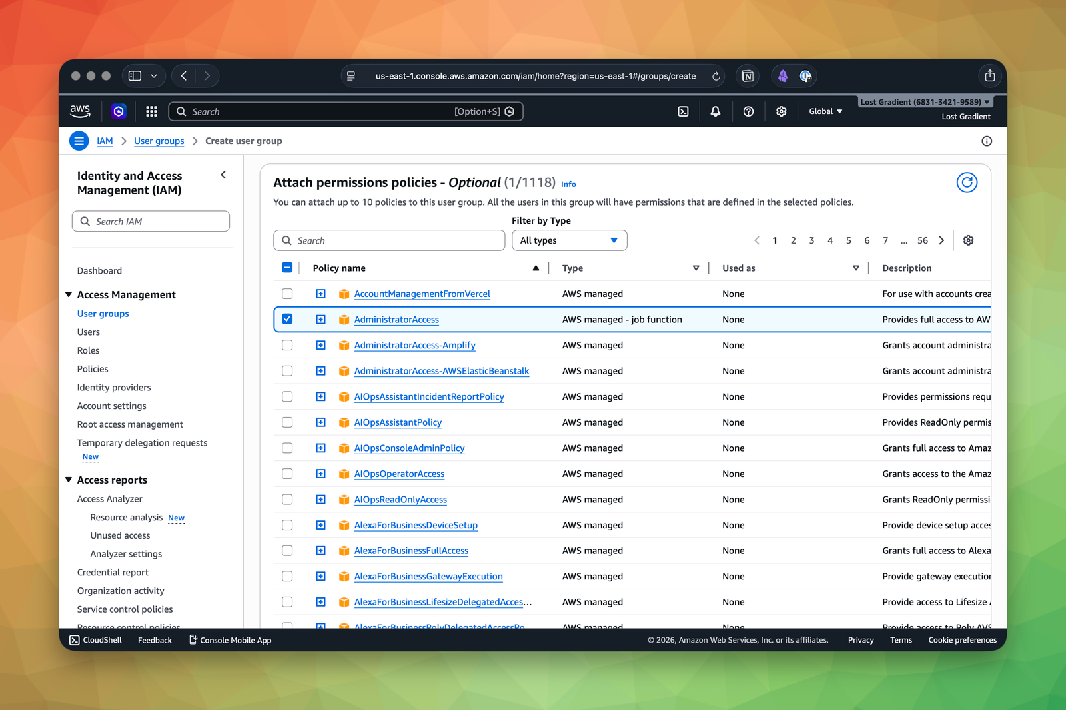
Task: Click into the policy search field
Action: coord(389,240)
